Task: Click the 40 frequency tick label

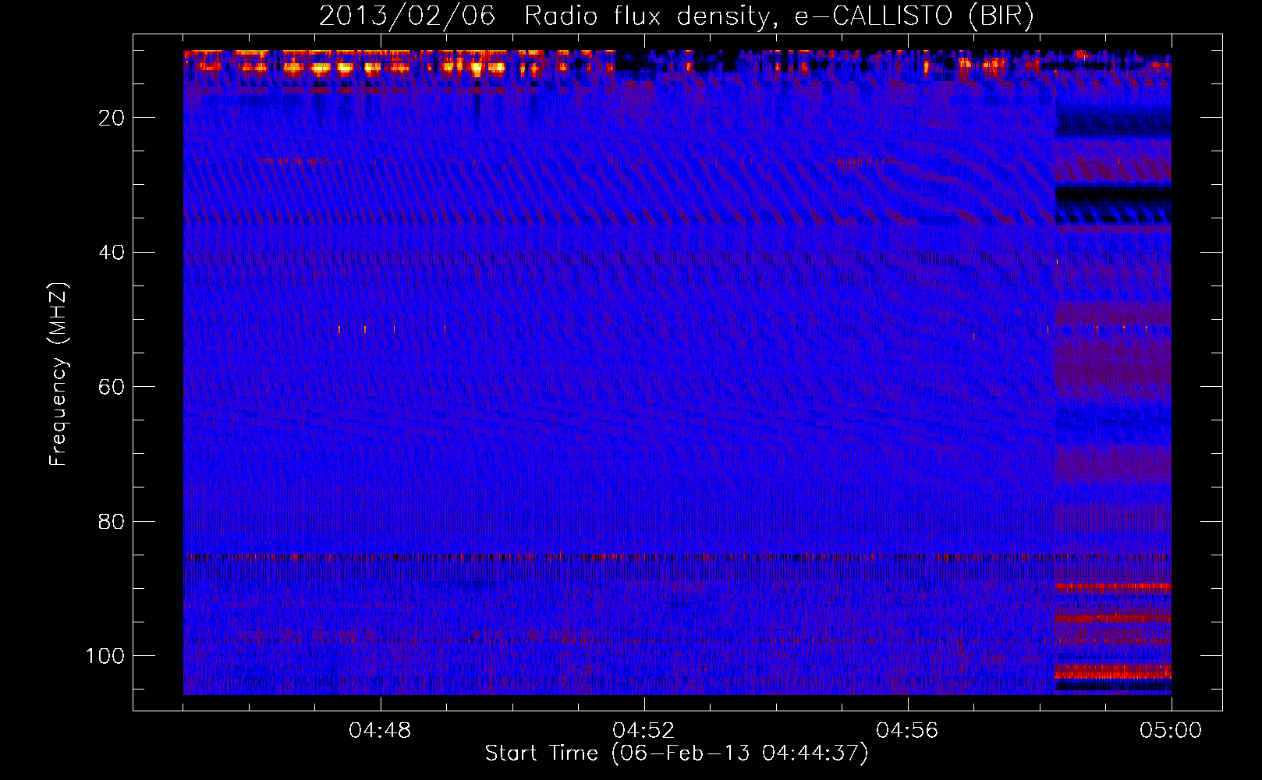Action: pos(112,253)
